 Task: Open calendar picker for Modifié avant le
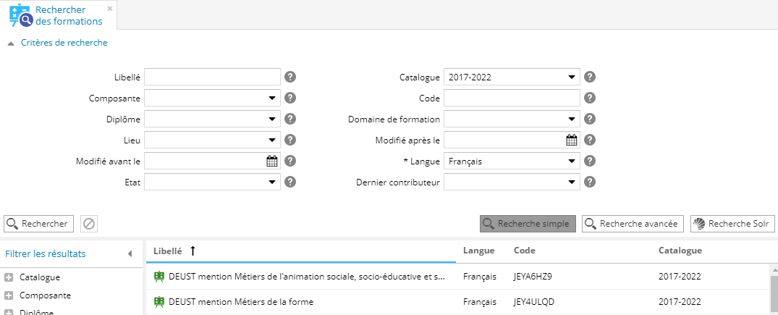tap(272, 161)
